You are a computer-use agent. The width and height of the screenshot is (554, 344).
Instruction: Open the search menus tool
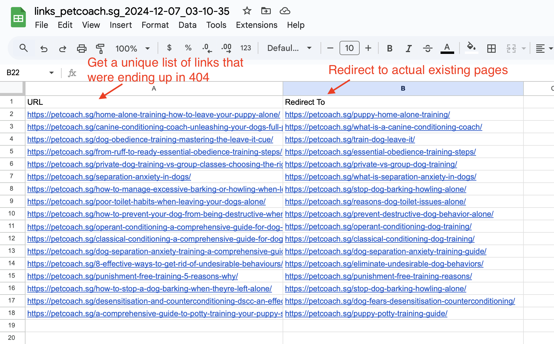pyautogui.click(x=23, y=48)
